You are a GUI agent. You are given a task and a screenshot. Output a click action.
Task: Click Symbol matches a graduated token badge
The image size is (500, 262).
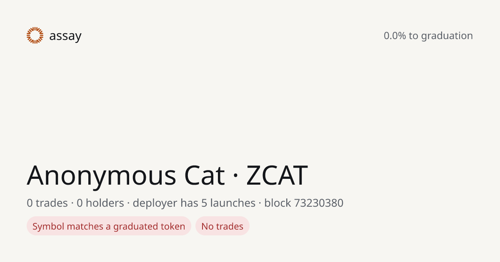point(109,226)
